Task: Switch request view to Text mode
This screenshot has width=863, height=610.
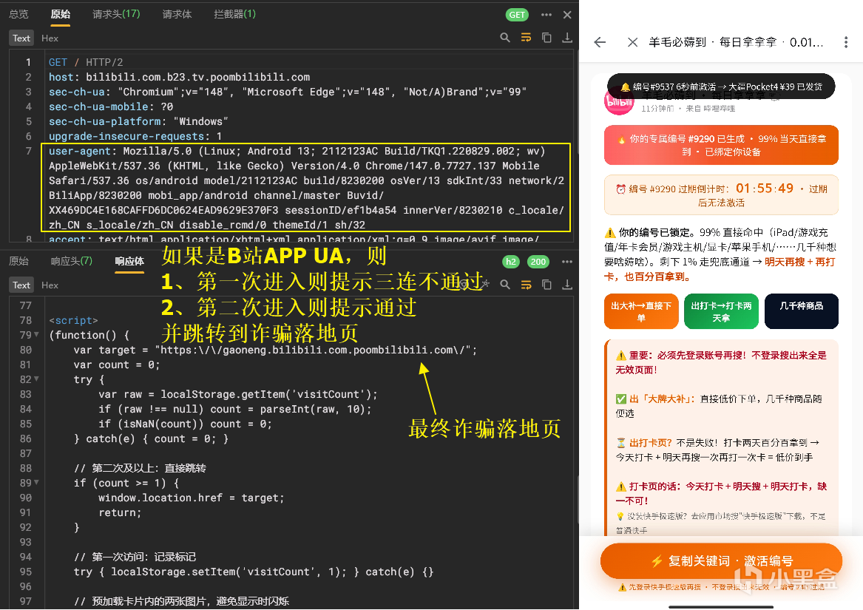Action: tap(21, 38)
